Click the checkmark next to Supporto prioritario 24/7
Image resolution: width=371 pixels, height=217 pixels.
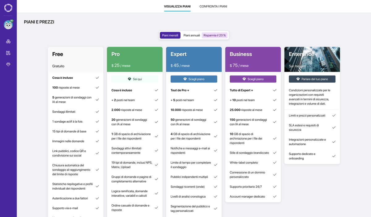(x=275, y=187)
